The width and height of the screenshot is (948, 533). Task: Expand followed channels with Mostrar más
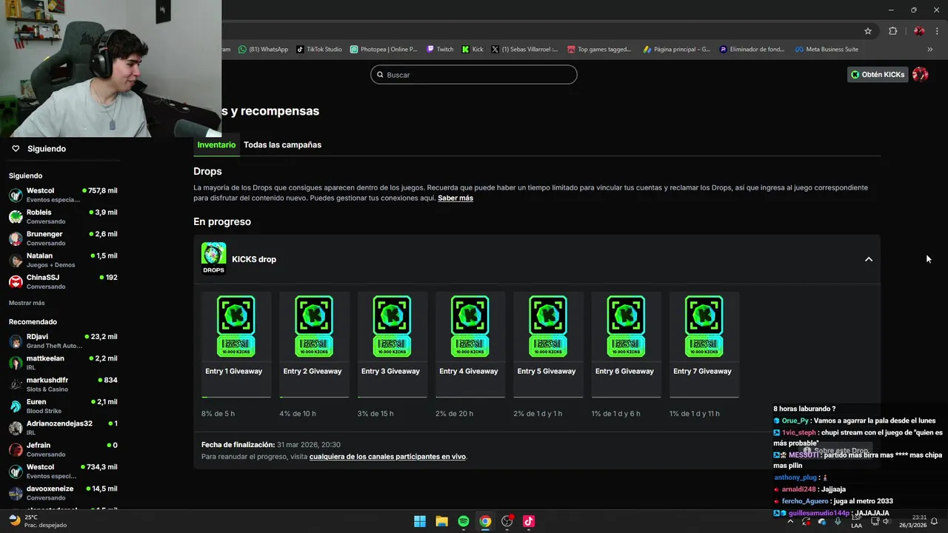click(27, 303)
